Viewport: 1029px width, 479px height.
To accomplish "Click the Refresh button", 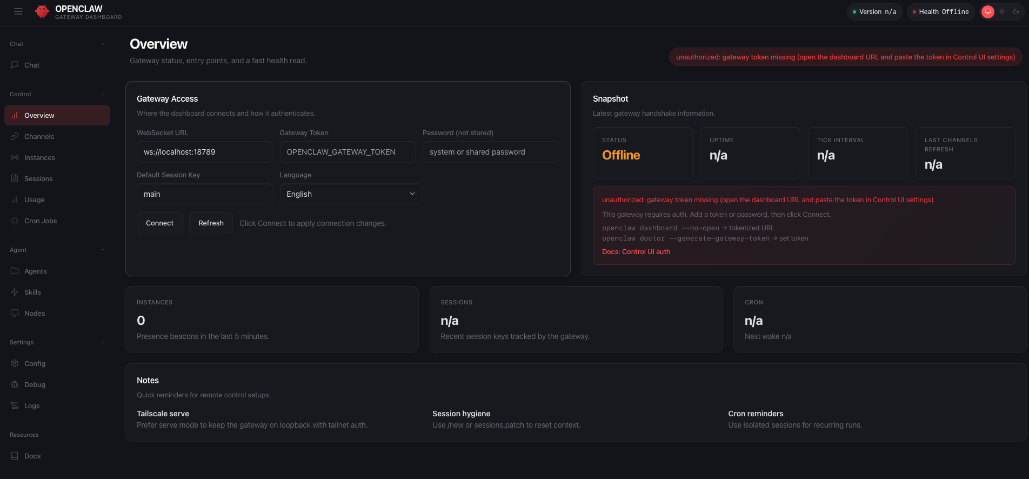I will coord(211,223).
